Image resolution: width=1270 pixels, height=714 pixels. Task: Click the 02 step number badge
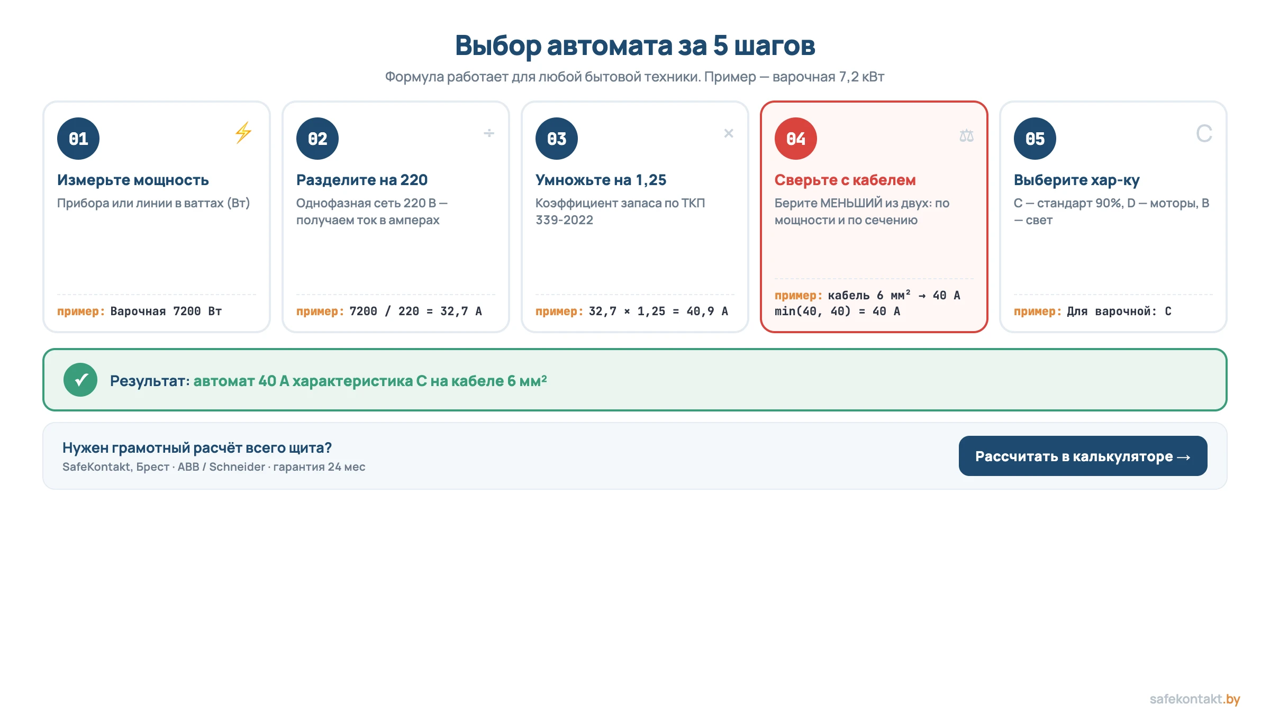coord(317,139)
